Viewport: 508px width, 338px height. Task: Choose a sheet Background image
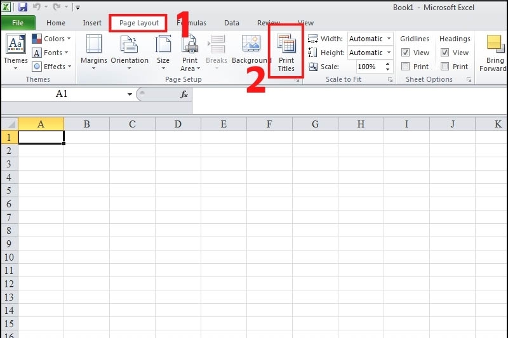(251, 49)
